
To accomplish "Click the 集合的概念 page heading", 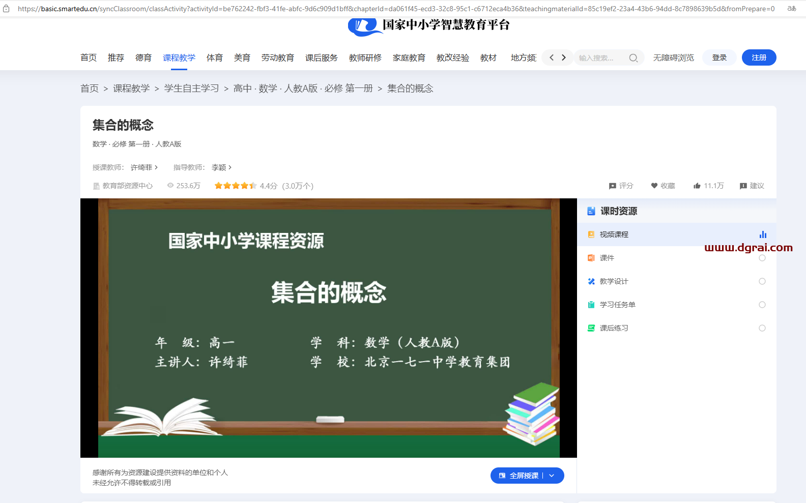I will [x=123, y=125].
